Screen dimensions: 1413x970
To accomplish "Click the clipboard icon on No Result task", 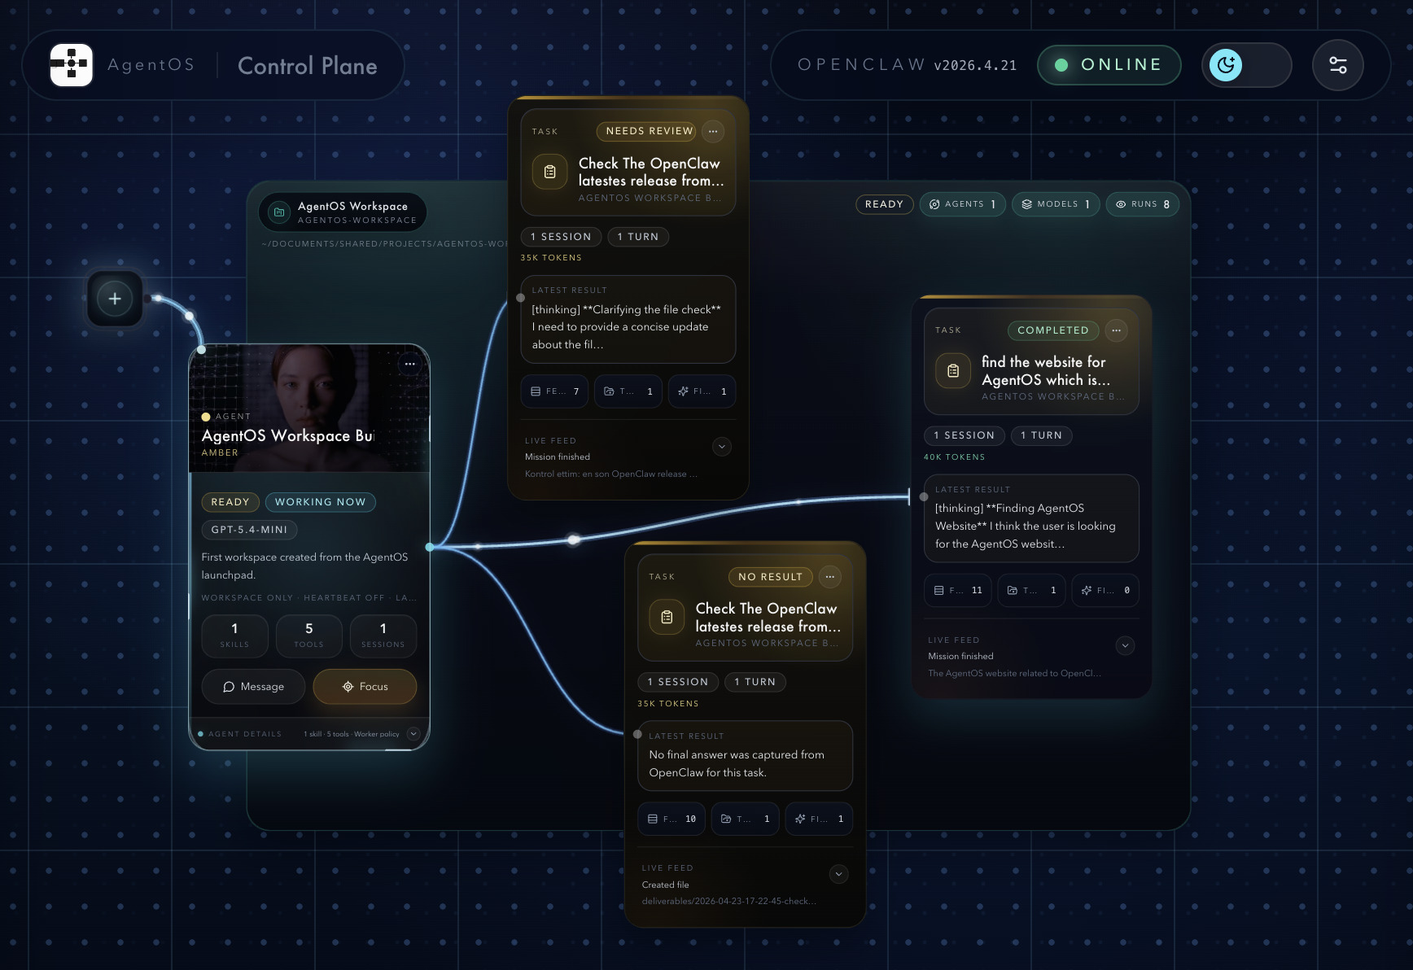I will (x=667, y=618).
